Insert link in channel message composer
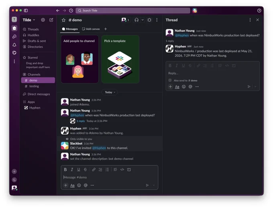The image size is (273, 208). pos(94,169)
